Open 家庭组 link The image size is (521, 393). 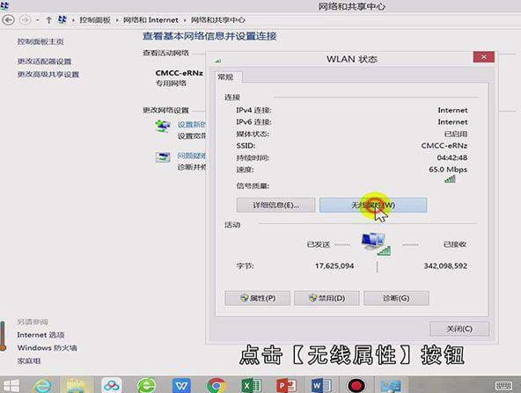point(29,360)
